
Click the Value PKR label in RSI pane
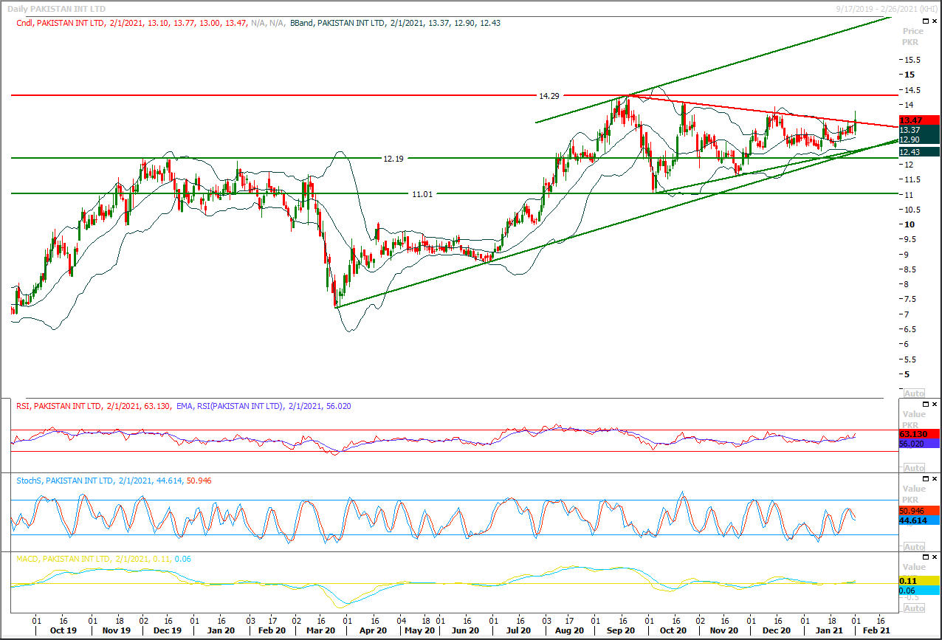point(913,420)
